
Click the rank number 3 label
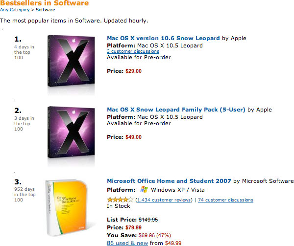coord(18,182)
